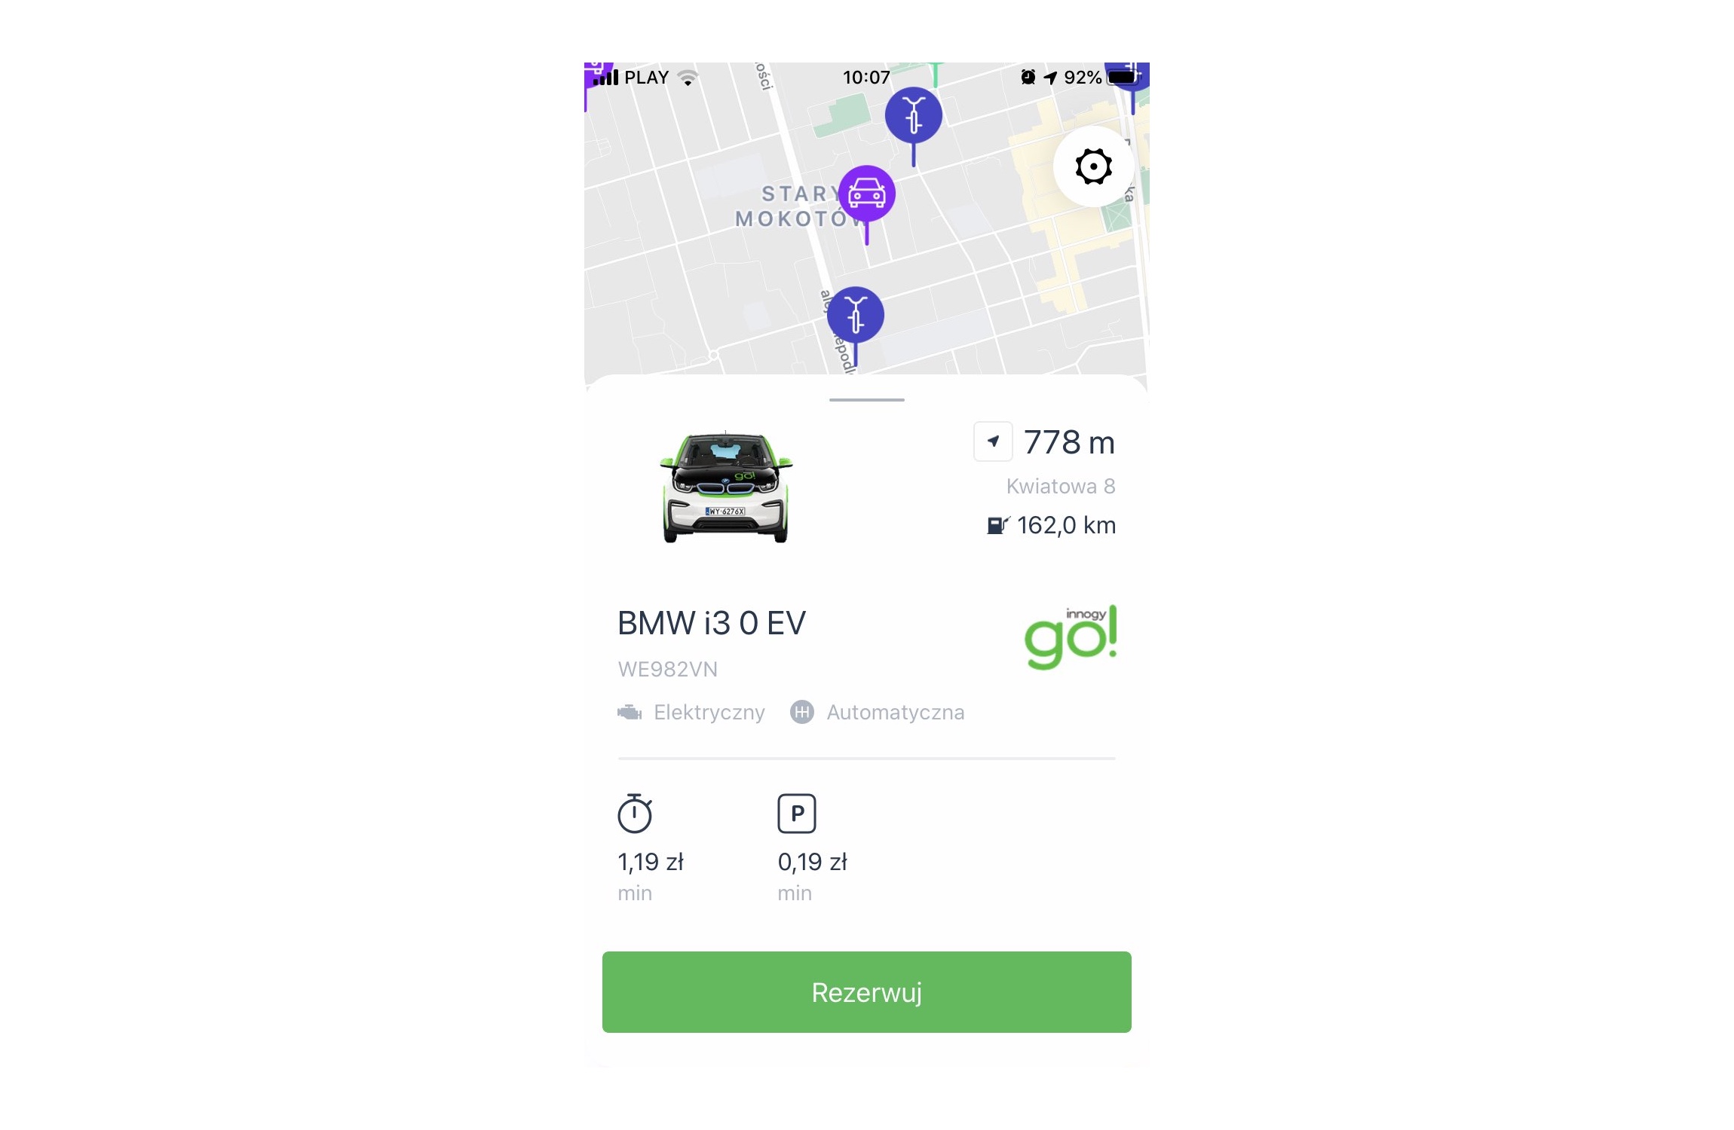Screen dimensions: 1734x1130
Task: Tap the BMW i3 0 EV title
Action: (x=712, y=624)
